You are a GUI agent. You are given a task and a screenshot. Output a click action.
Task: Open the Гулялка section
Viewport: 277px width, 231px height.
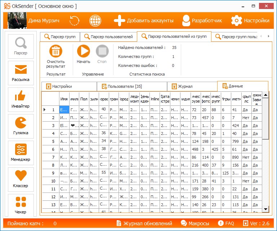click(21, 126)
